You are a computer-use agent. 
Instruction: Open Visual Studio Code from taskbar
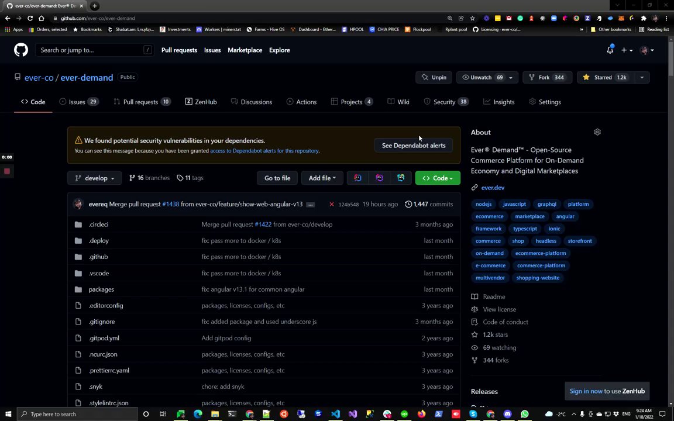tap(336, 414)
